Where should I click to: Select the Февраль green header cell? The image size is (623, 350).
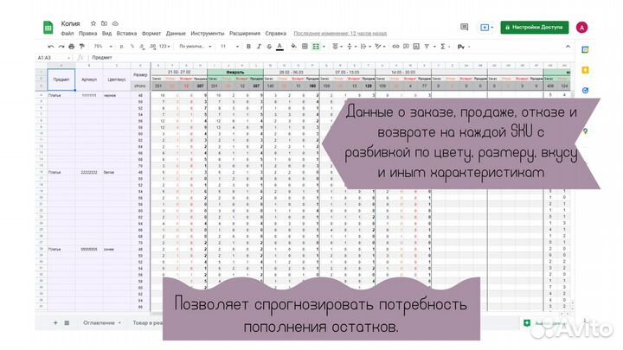pyautogui.click(x=235, y=73)
